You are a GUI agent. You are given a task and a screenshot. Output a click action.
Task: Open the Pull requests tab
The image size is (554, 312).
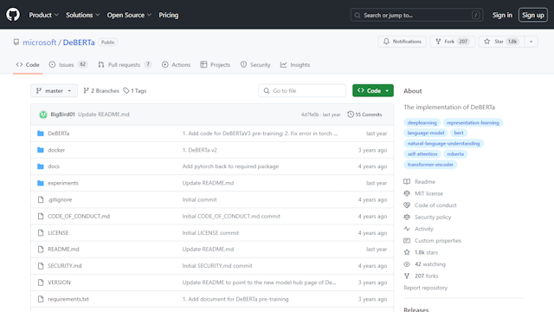pos(125,65)
